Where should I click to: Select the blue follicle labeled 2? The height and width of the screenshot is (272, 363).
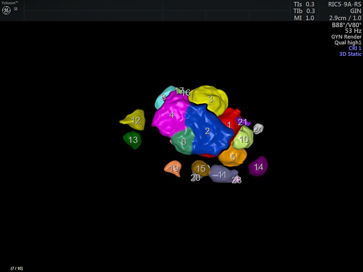[x=208, y=131]
